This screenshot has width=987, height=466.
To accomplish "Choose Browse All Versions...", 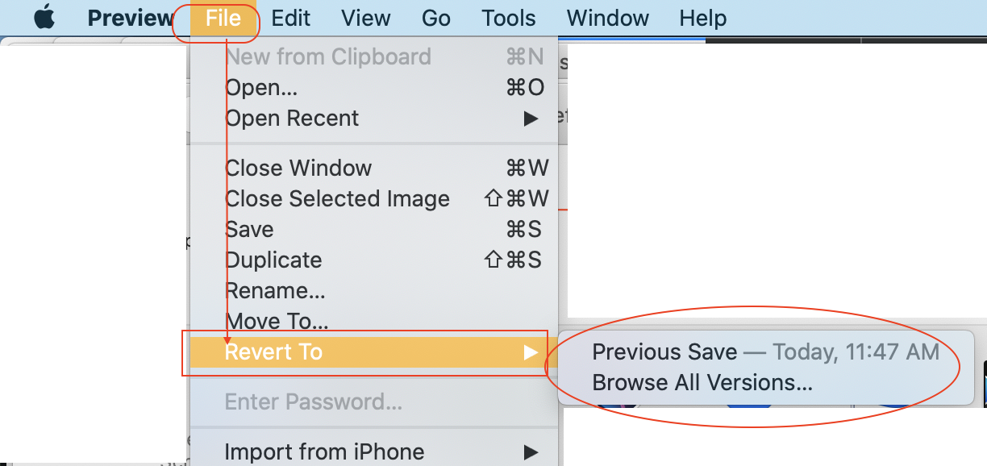I will pos(702,383).
